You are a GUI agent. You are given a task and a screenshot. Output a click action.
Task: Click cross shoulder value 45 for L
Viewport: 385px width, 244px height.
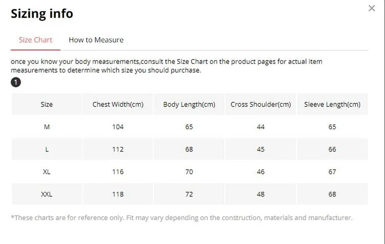pyautogui.click(x=261, y=149)
